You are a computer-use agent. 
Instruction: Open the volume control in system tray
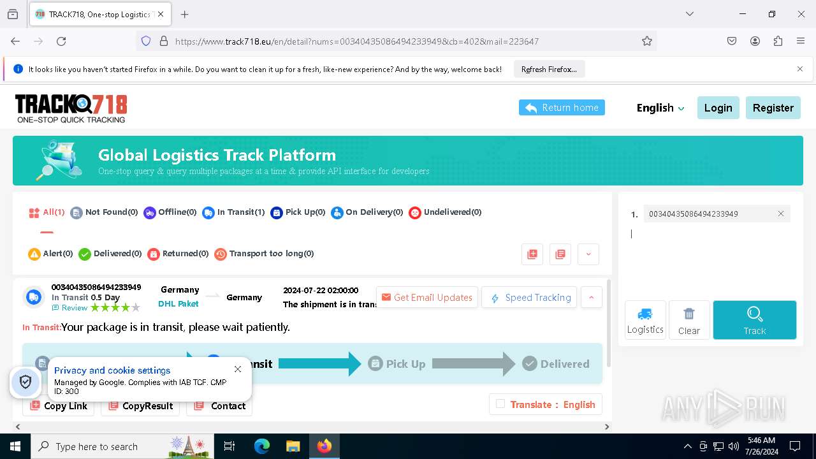(x=733, y=446)
